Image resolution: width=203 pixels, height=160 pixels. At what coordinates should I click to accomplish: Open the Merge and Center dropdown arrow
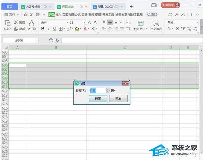147,29
